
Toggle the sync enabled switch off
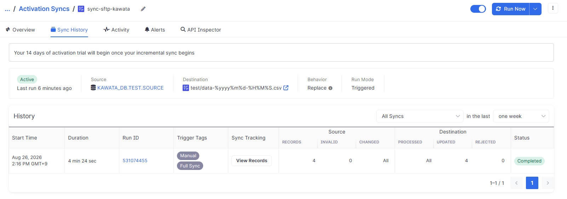478,9
